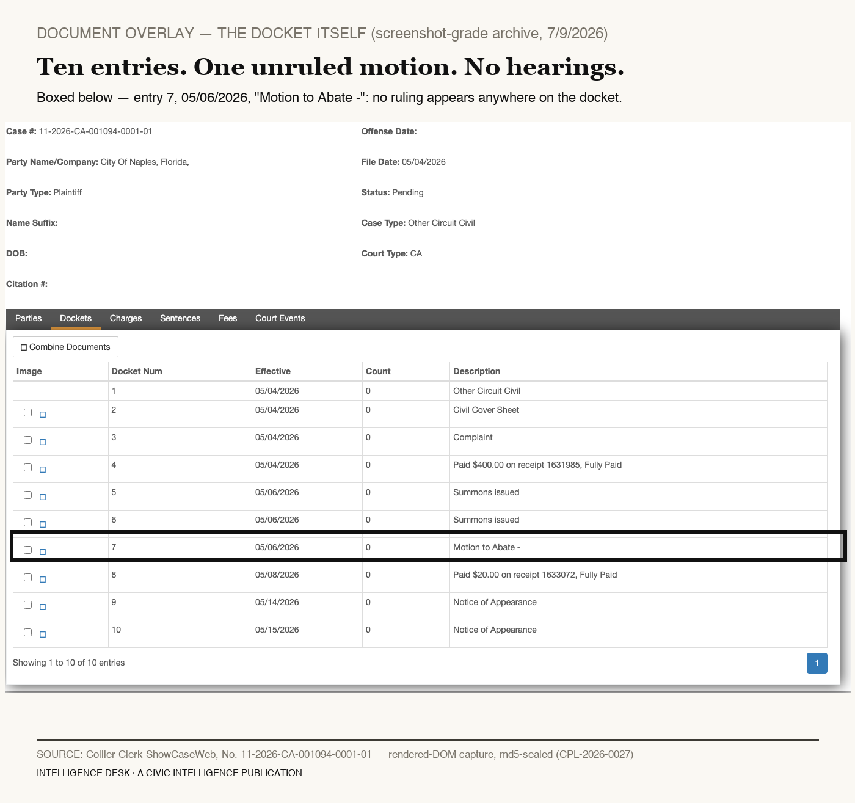Image resolution: width=855 pixels, height=803 pixels.
Task: Select checkbox for docket 9 Notice of Appearance
Action: (27, 605)
